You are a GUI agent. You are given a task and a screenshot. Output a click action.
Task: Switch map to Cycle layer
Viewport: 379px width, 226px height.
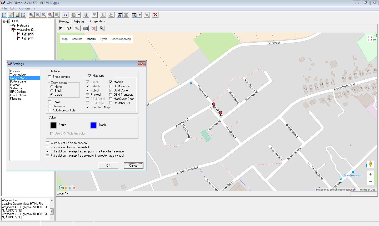point(104,39)
